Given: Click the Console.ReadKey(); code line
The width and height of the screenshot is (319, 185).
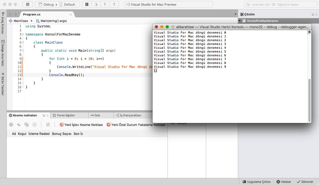Looking at the screenshot, I should point(67,75).
